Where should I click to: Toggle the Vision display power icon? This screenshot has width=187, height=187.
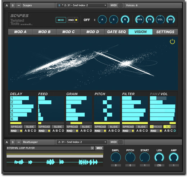tap(172, 42)
